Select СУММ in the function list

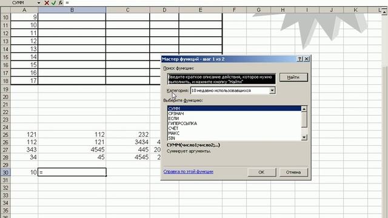pyautogui.click(x=234, y=108)
